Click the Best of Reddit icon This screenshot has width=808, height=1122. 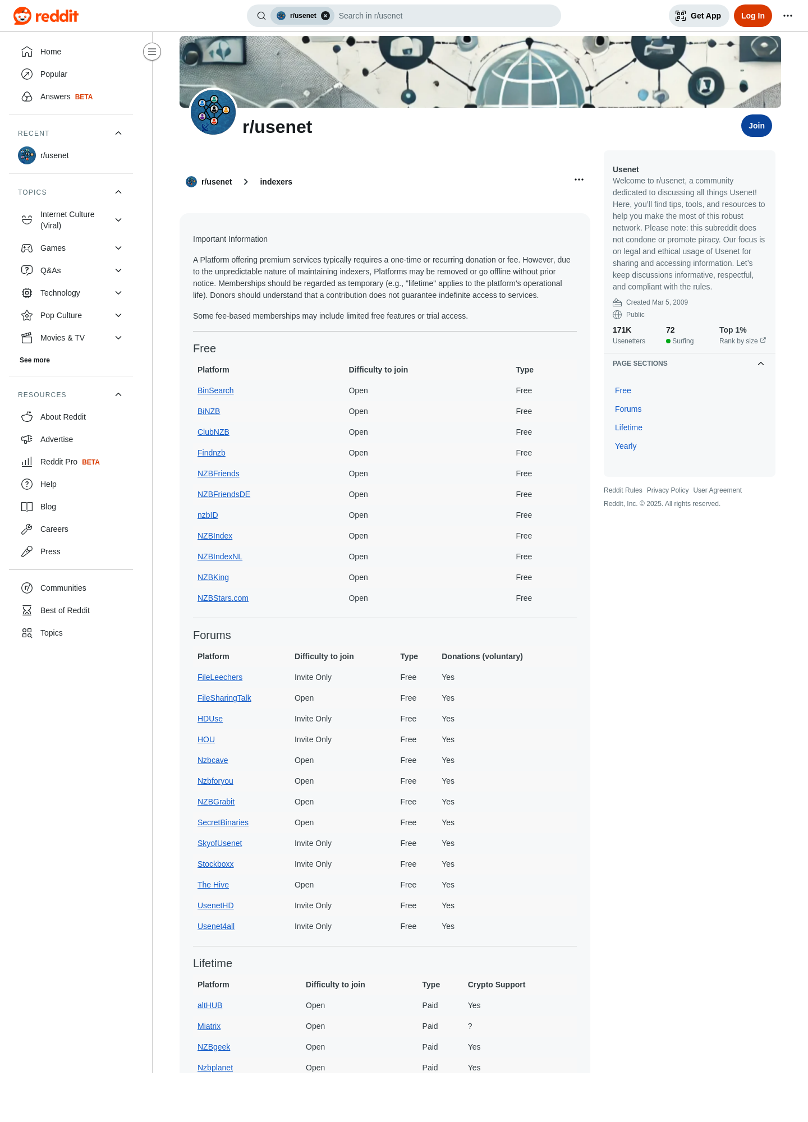[x=27, y=610]
